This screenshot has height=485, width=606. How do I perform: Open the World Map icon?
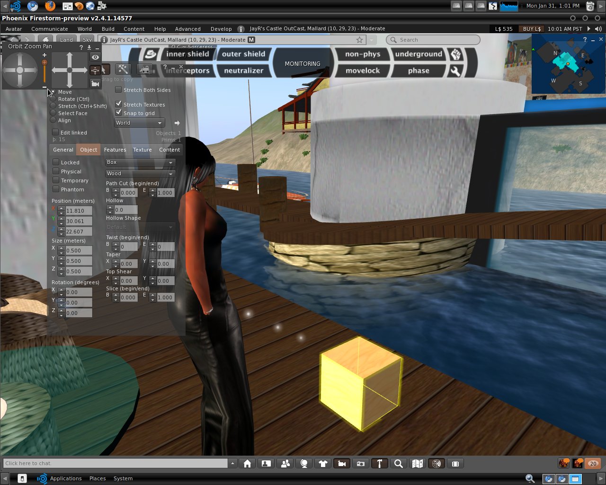417,463
